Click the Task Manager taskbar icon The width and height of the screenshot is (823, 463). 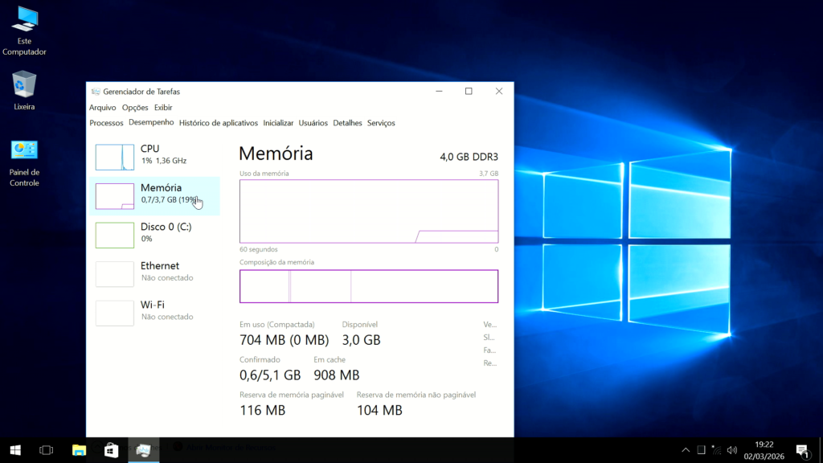coord(143,450)
